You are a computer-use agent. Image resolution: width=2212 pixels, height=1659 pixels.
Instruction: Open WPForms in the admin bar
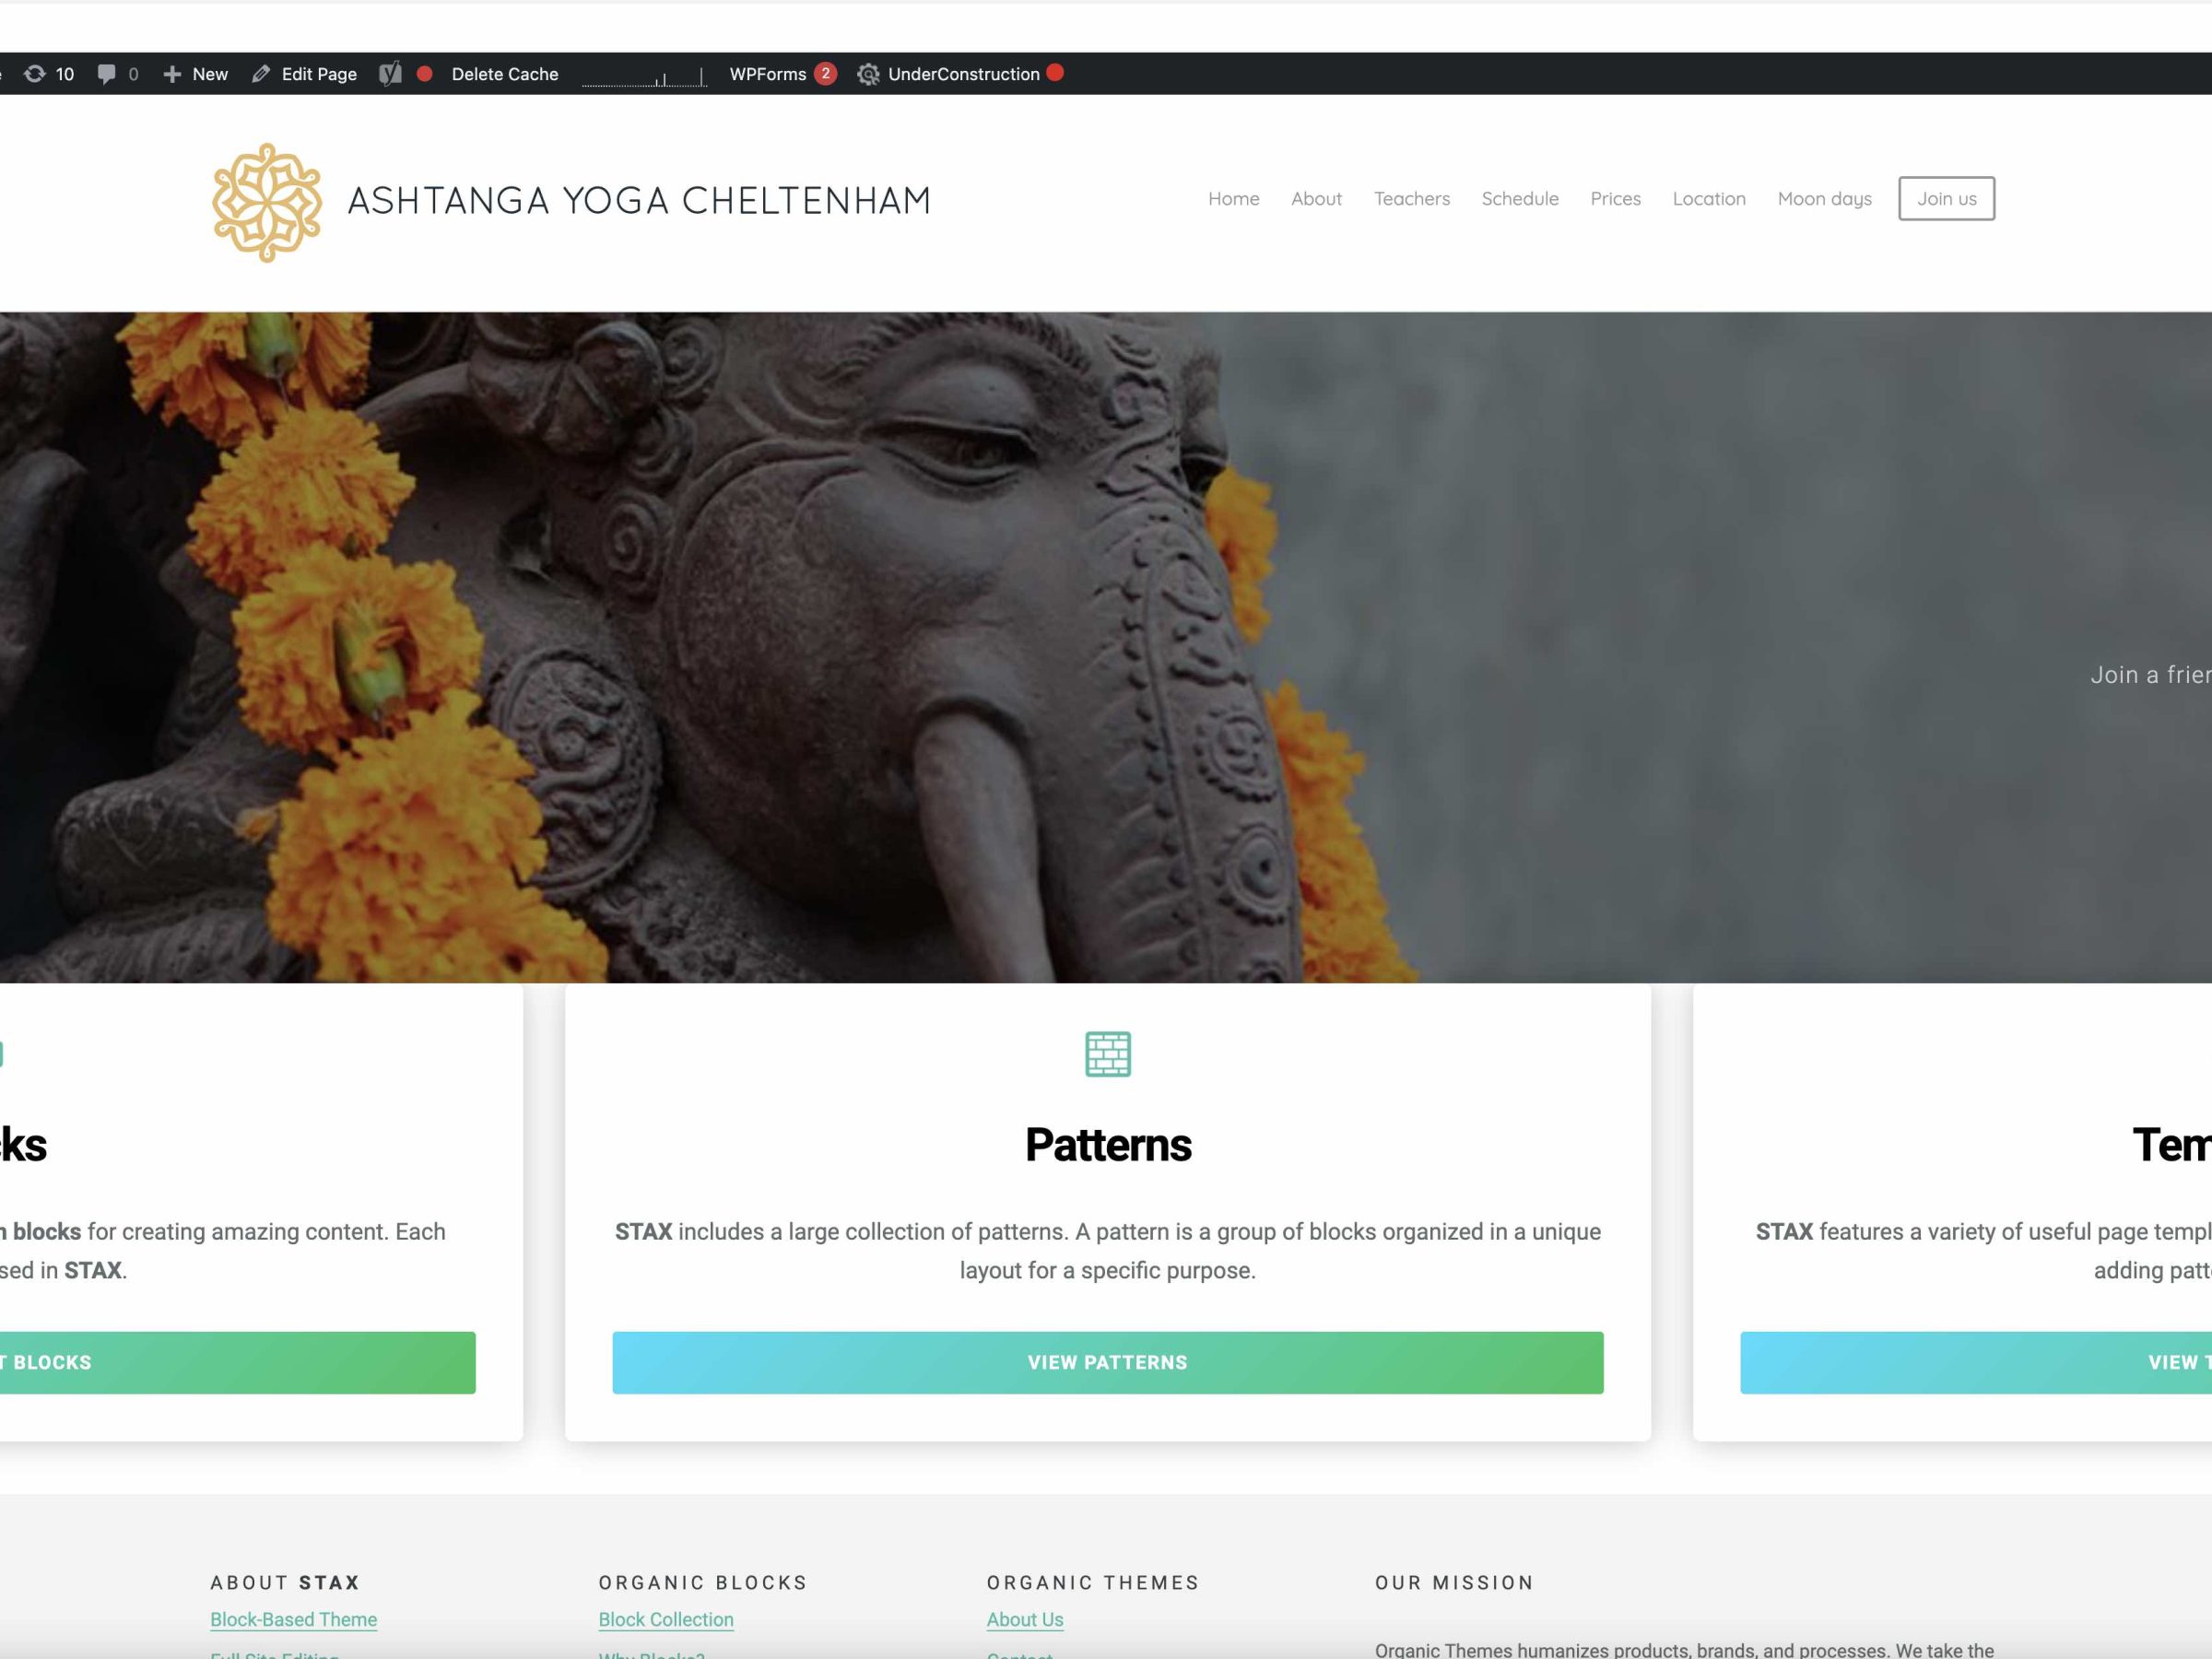click(x=767, y=74)
